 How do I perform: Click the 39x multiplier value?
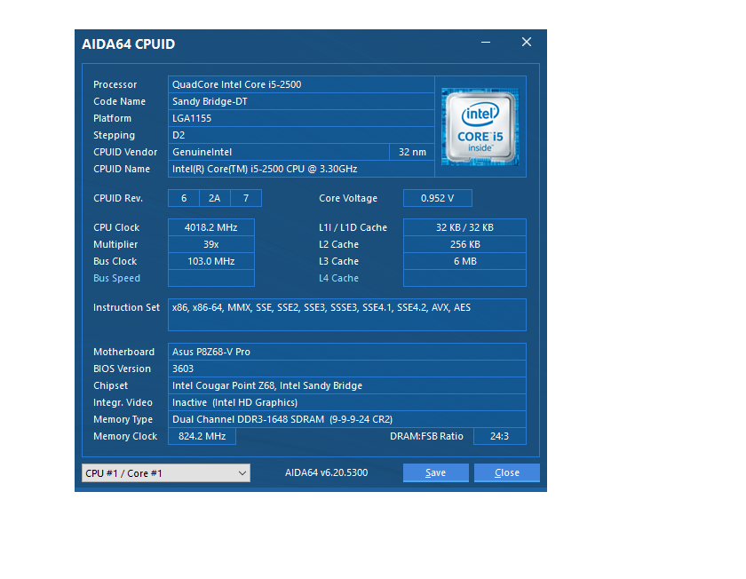(211, 244)
